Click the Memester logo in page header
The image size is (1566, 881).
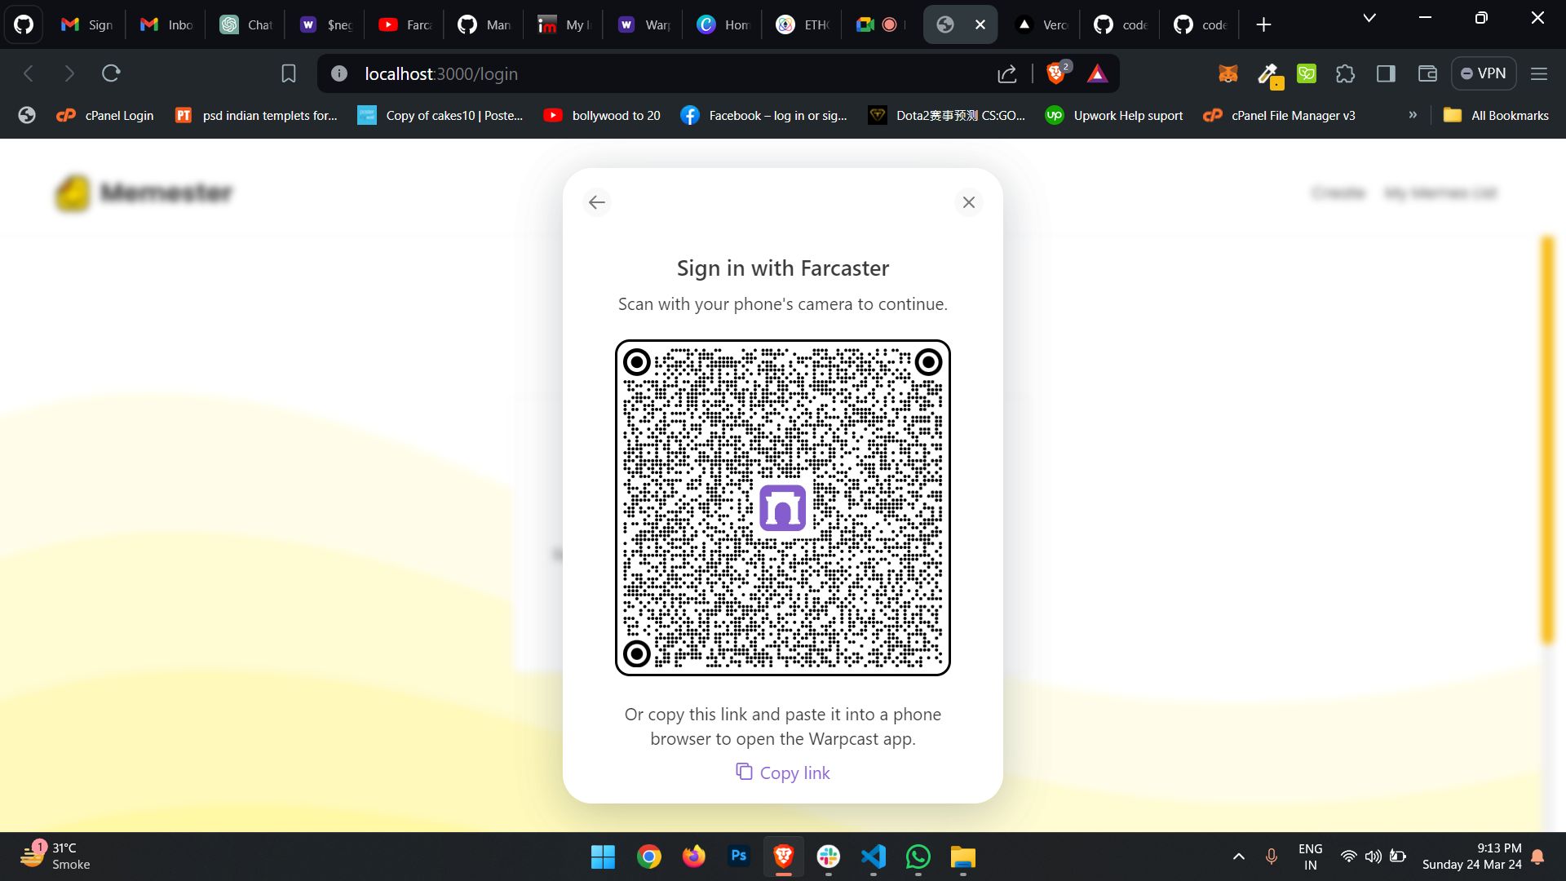point(144,193)
